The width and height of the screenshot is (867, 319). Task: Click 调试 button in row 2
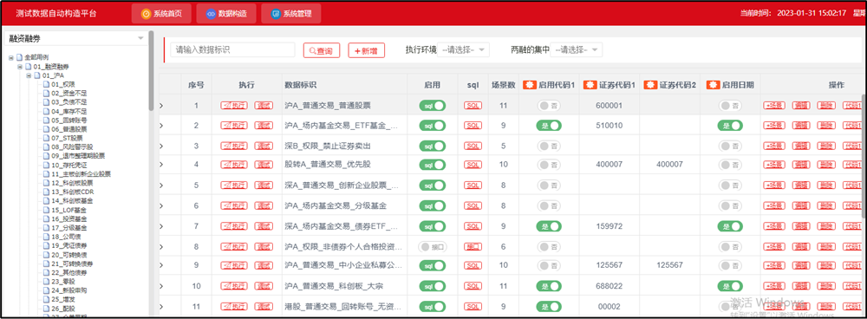coord(264,126)
